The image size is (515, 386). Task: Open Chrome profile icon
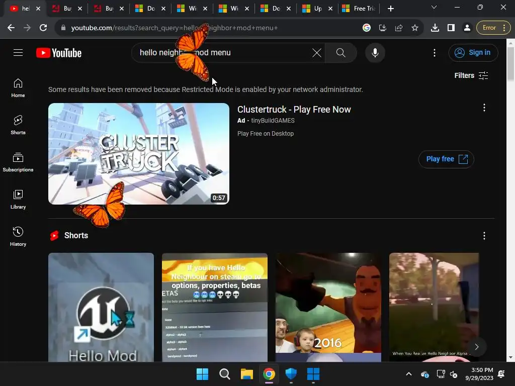467,28
